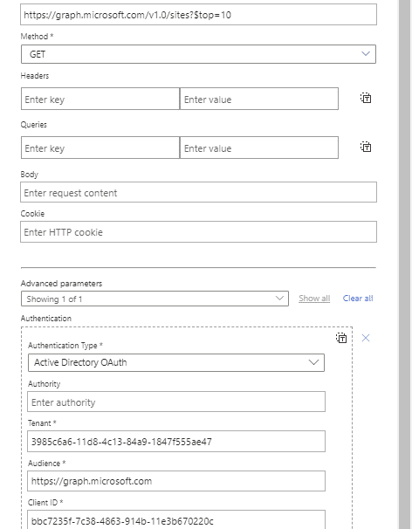Click the Client ID field
Screen dimensions: 412x529
[x=176, y=520]
